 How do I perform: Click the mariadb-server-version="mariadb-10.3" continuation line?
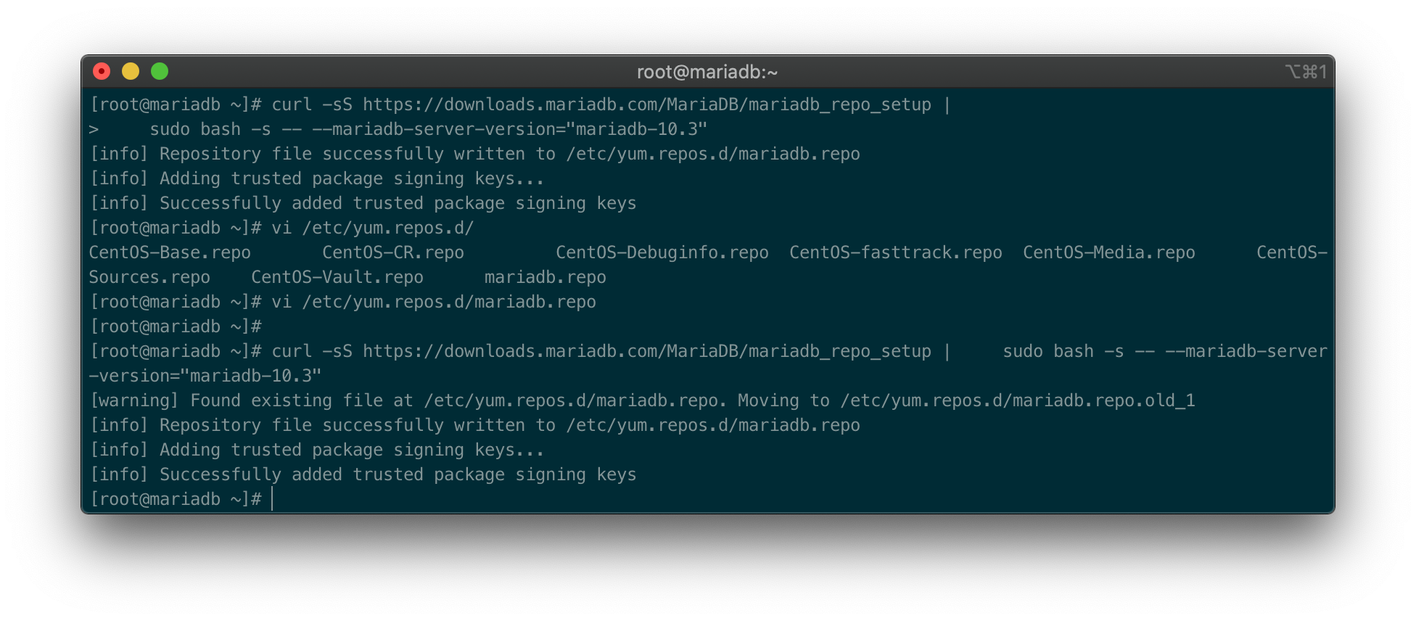pyautogui.click(x=398, y=129)
